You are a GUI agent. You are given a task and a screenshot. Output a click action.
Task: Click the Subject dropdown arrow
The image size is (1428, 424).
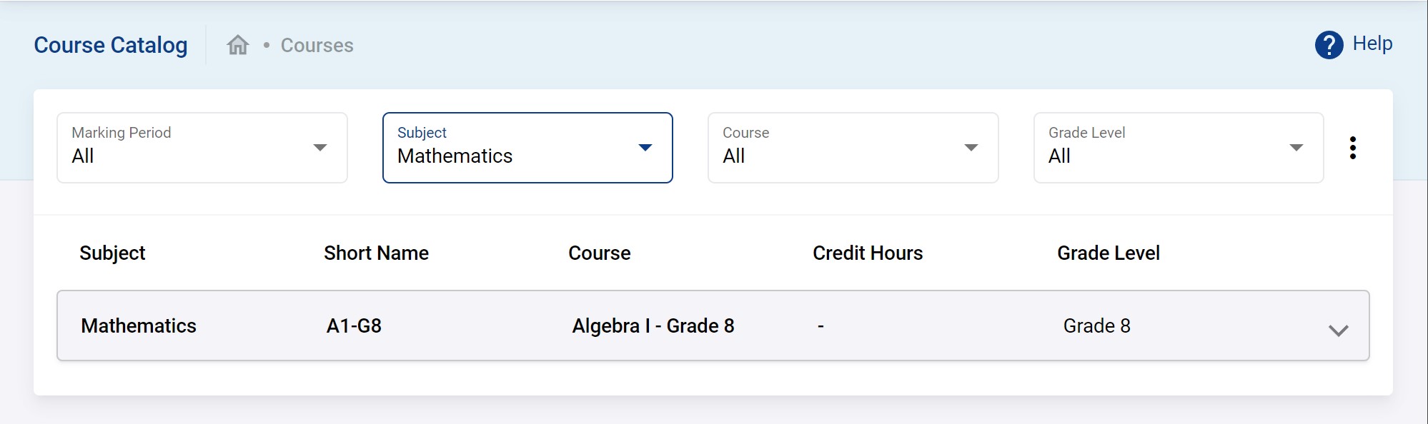pos(645,148)
